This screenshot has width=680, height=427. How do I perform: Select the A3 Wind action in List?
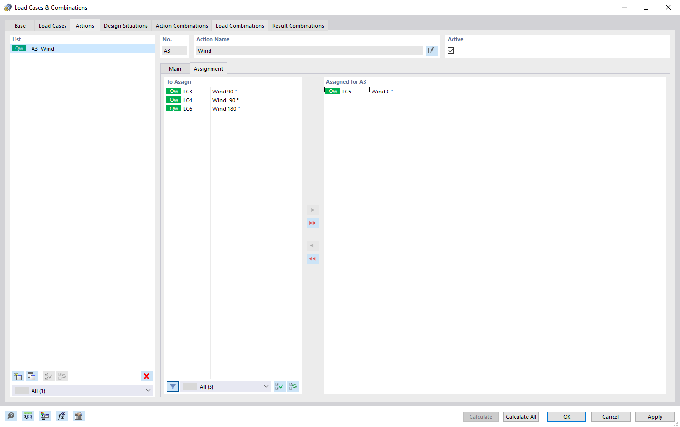click(x=82, y=49)
